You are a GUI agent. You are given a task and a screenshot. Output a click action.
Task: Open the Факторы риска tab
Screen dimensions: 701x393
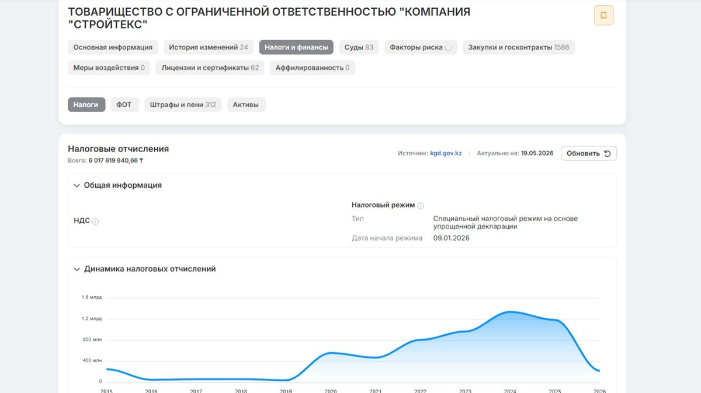(x=421, y=47)
